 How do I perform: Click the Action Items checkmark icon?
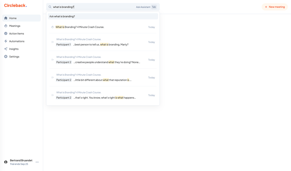pyautogui.click(x=6, y=33)
